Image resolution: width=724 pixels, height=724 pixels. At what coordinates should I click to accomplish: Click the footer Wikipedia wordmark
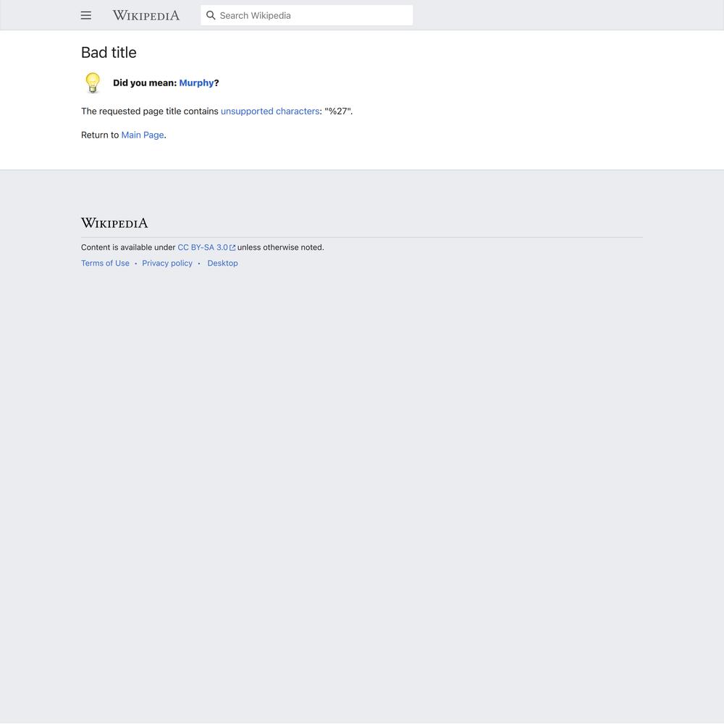(x=114, y=223)
